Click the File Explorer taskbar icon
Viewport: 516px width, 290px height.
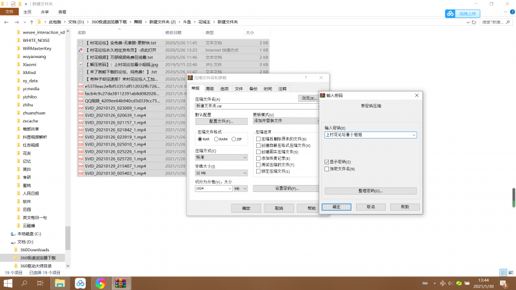pos(59,283)
